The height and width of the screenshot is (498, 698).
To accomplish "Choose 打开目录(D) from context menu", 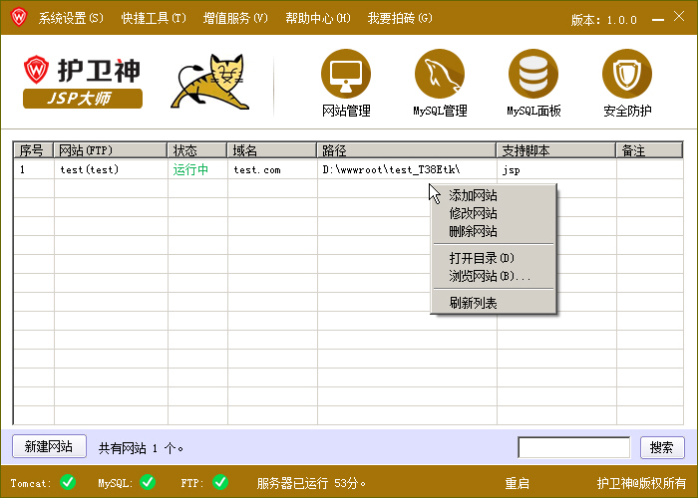I will click(x=494, y=258).
